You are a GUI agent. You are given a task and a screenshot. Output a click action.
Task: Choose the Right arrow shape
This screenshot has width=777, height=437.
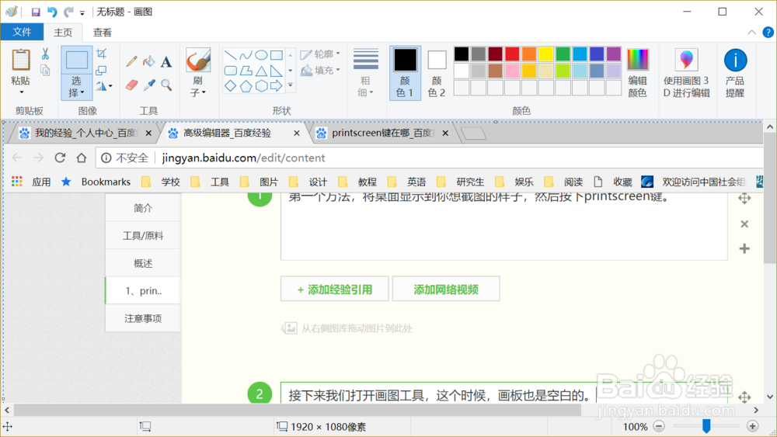(277, 86)
